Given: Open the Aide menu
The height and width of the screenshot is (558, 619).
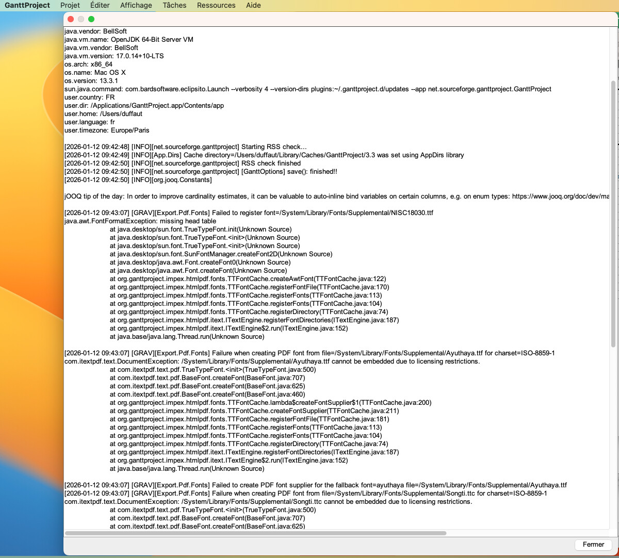Looking at the screenshot, I should pyautogui.click(x=253, y=5).
